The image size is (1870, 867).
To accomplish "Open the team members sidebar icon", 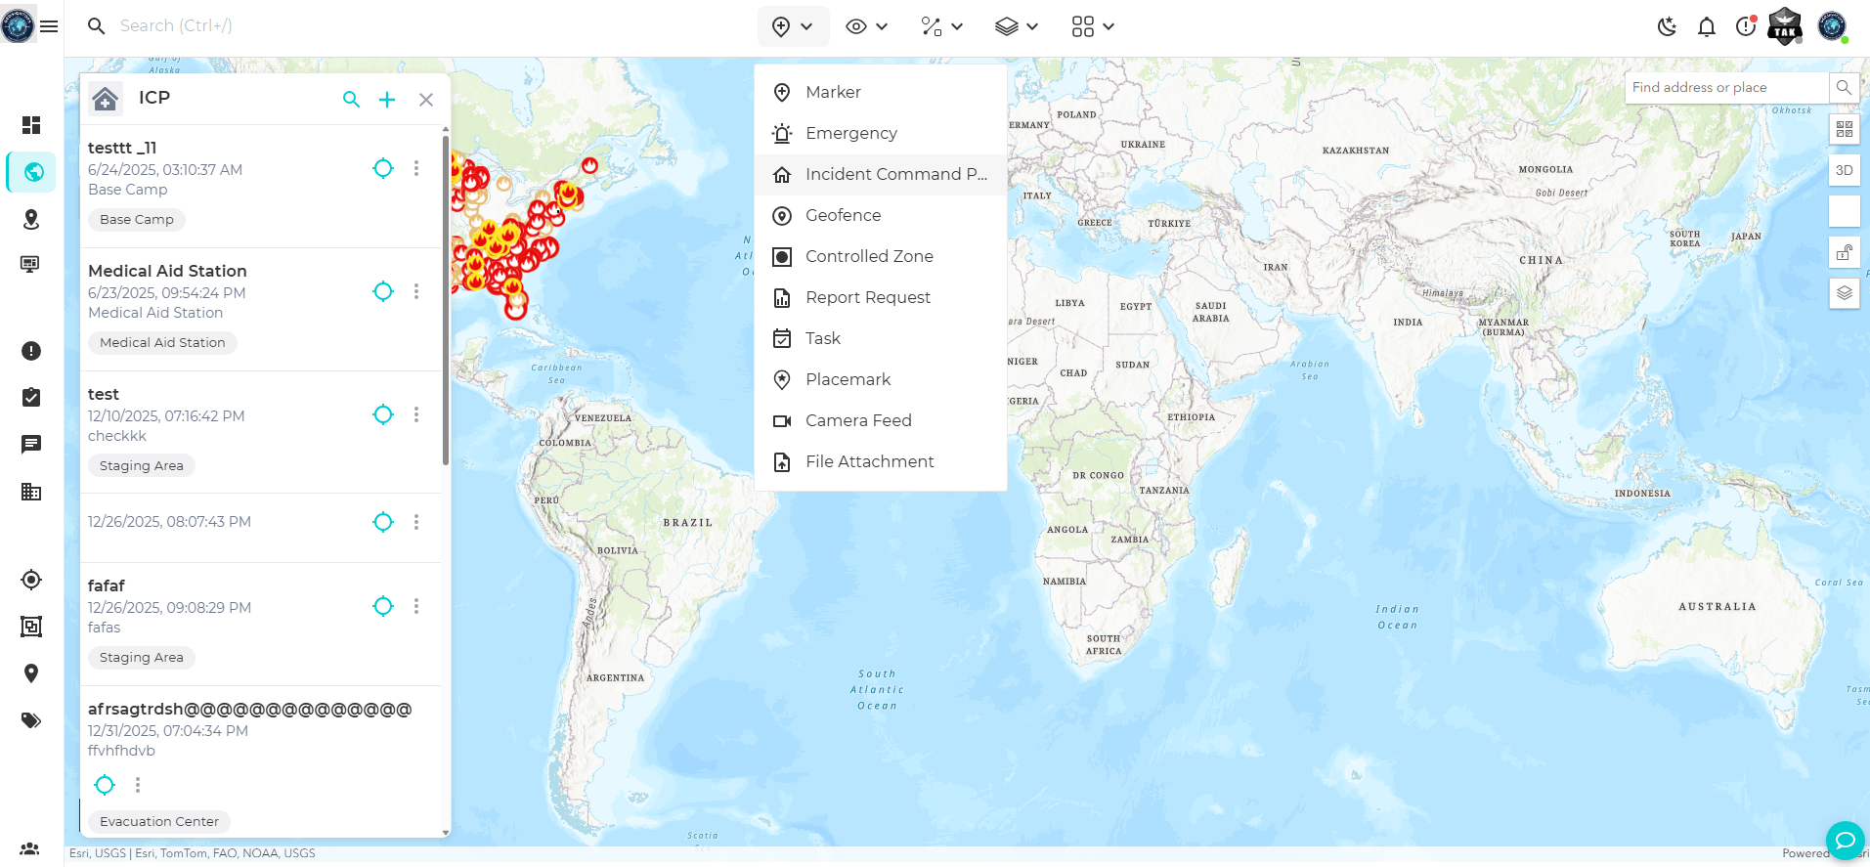I will (x=30, y=848).
